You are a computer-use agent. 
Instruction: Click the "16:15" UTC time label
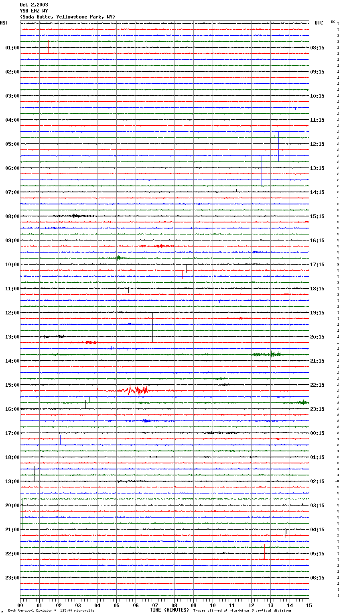coord(317,241)
